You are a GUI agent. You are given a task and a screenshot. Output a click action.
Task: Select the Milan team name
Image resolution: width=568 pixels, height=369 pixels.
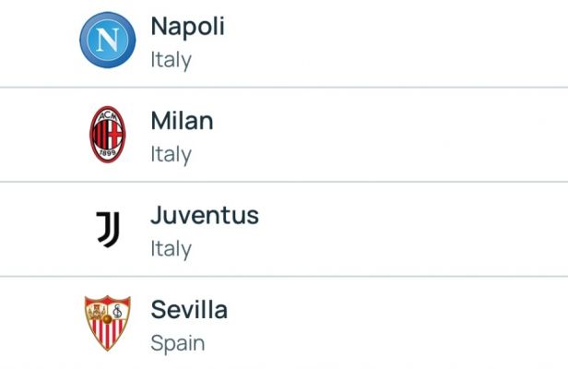[182, 121]
